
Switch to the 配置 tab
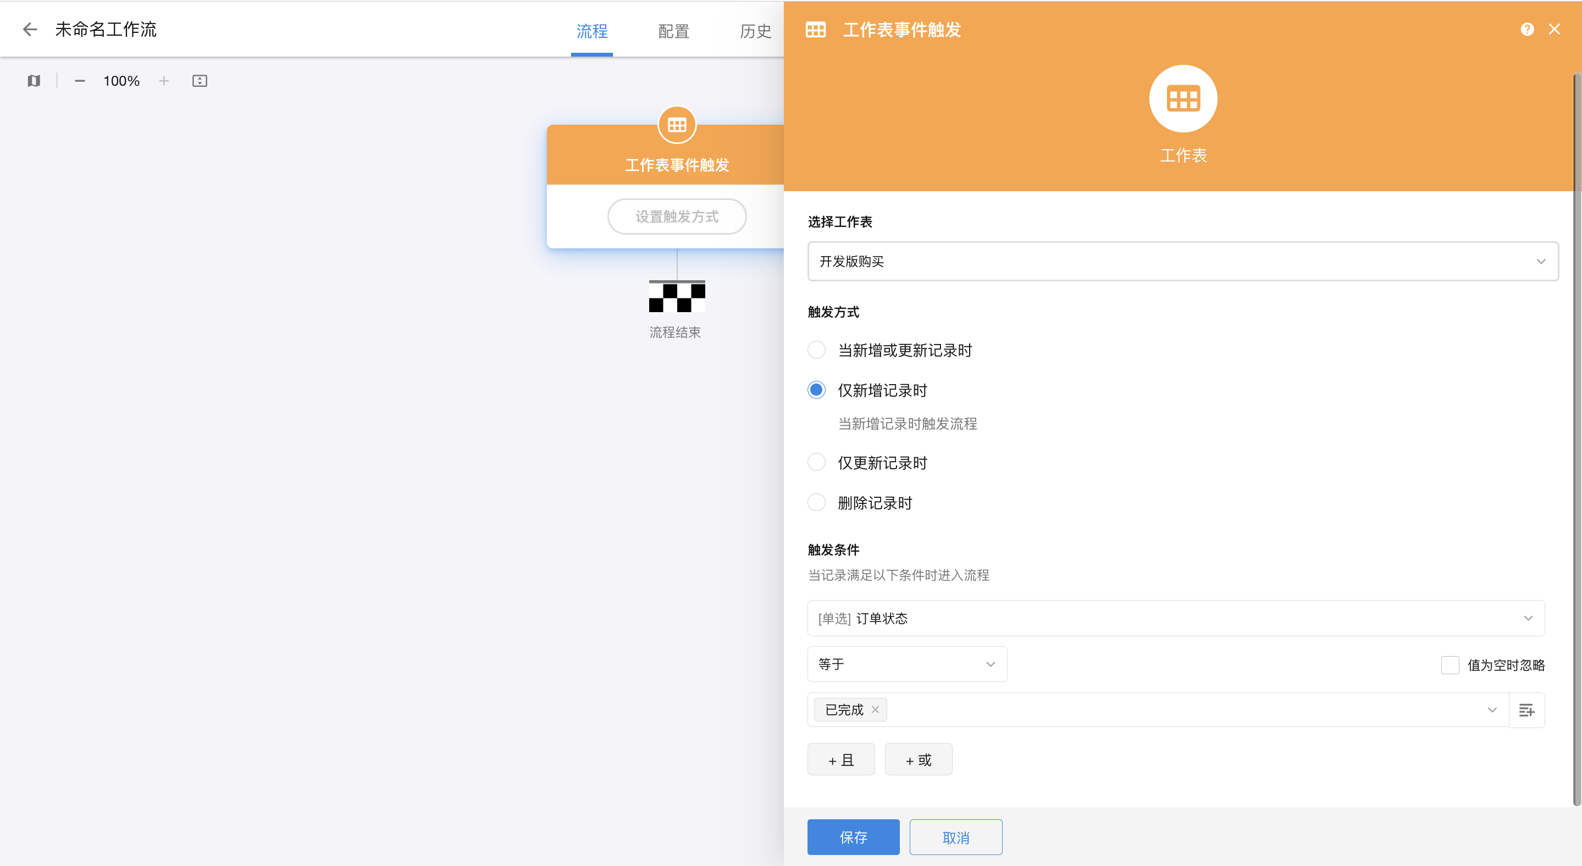tap(674, 31)
